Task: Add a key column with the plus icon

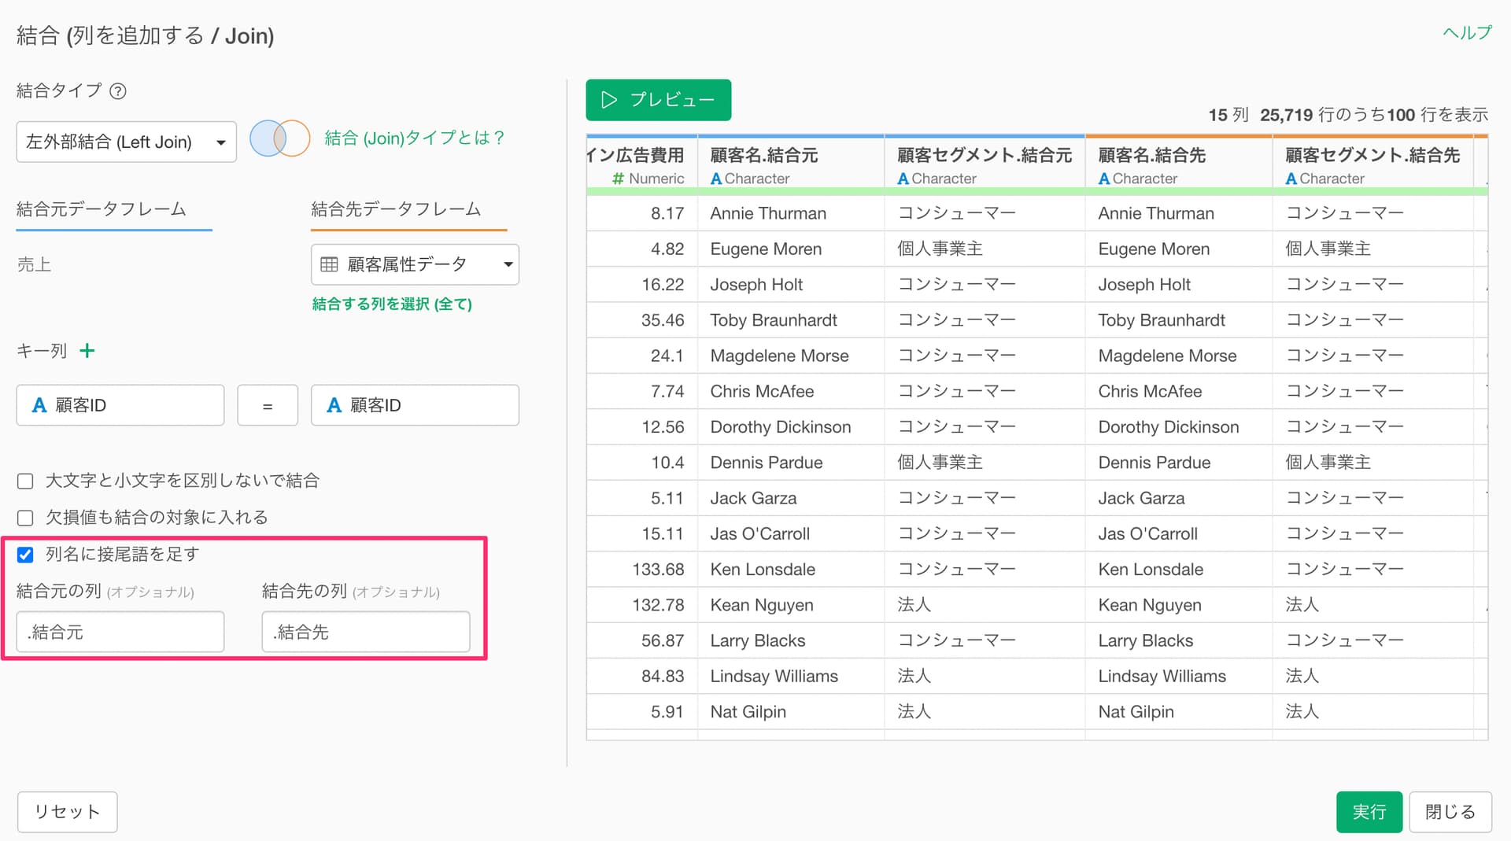Action: pyautogui.click(x=87, y=351)
